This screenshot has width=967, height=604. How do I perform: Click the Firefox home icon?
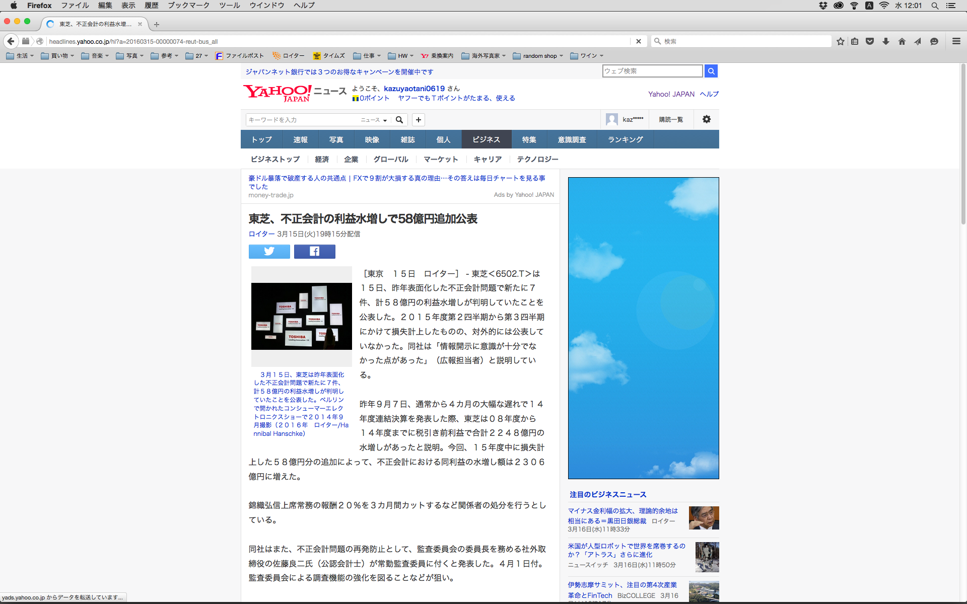pos(902,41)
